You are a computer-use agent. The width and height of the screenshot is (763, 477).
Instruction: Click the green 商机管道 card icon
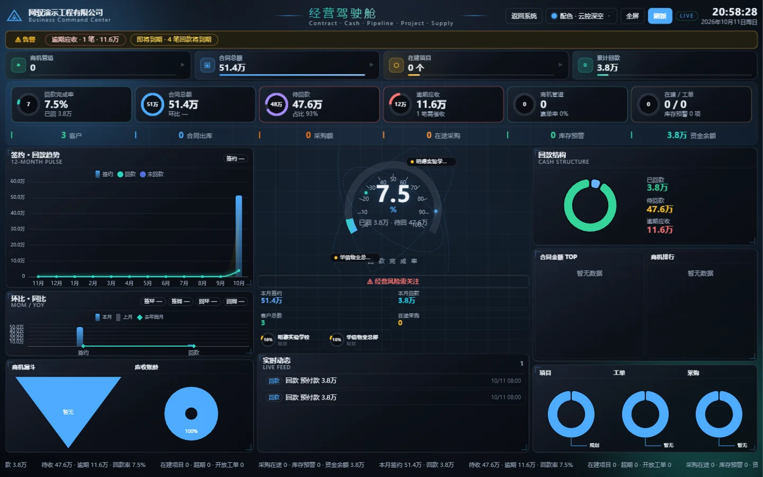(x=19, y=65)
